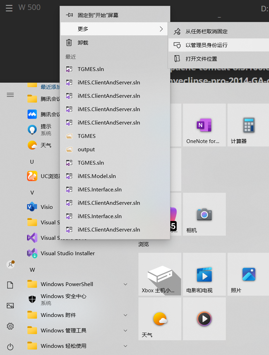
Task: Select 打开文件位置 menu entry
Action: click(201, 59)
